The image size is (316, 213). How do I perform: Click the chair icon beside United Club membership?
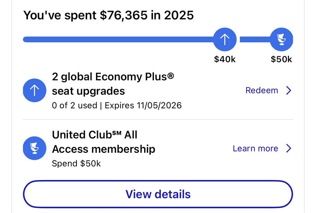coord(35,148)
